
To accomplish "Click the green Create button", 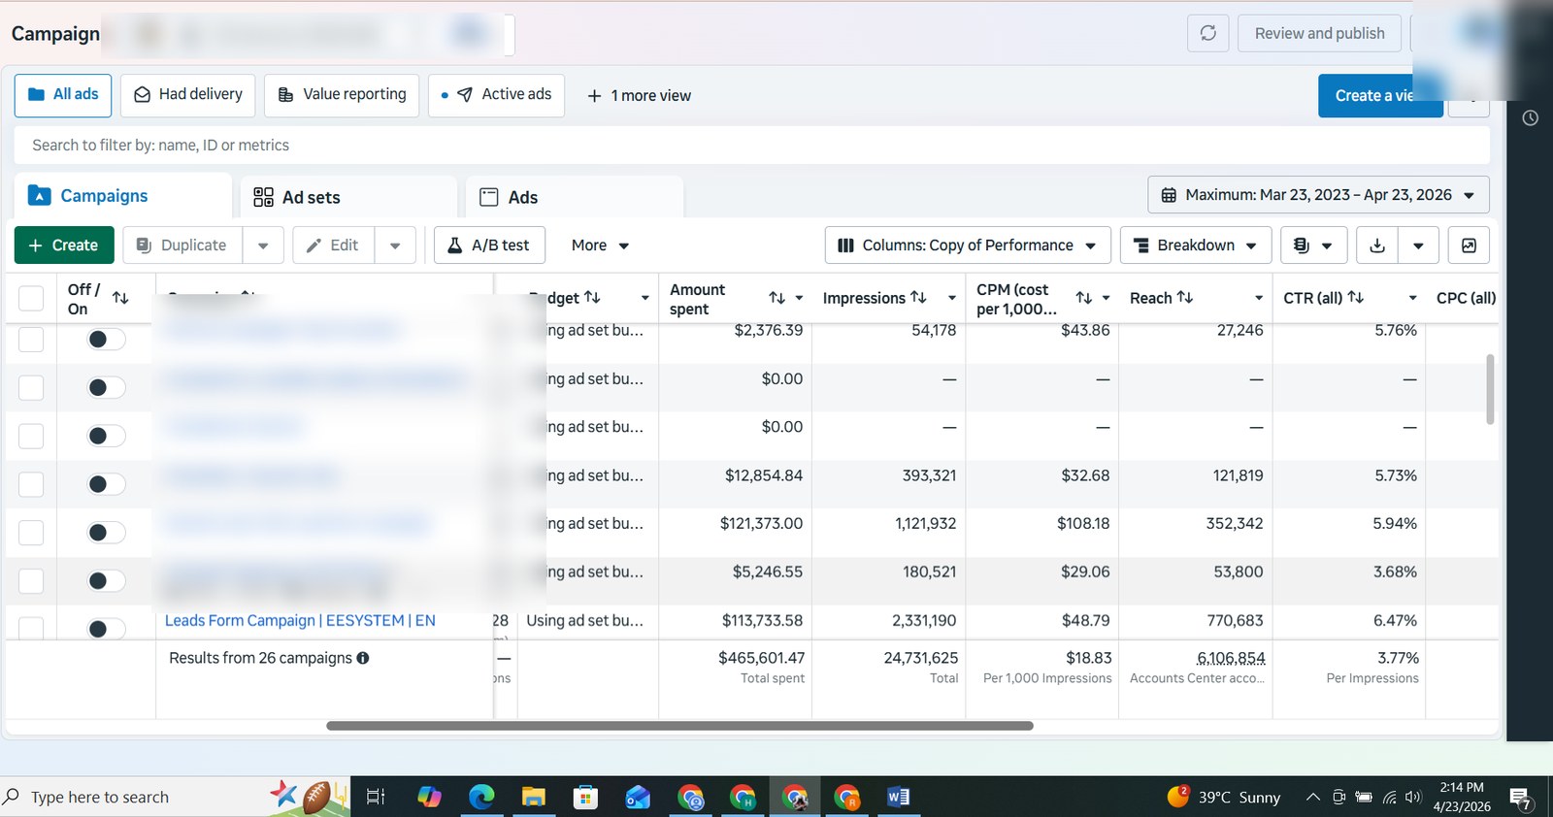I will click(64, 245).
